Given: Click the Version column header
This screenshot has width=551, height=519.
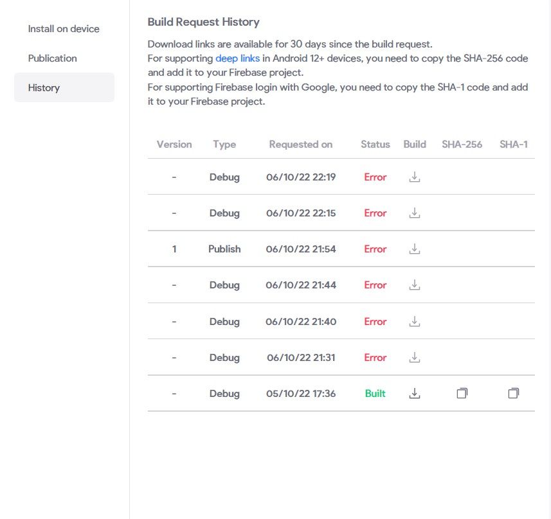Looking at the screenshot, I should coord(174,145).
